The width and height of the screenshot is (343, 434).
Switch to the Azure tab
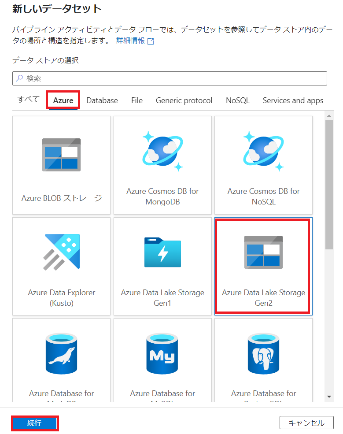(63, 100)
